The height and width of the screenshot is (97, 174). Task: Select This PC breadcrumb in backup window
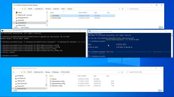30,9
